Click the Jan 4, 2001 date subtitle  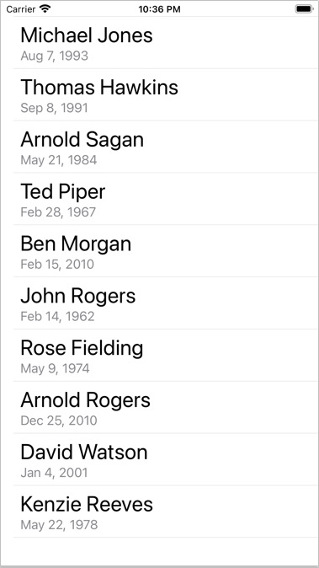point(54,473)
